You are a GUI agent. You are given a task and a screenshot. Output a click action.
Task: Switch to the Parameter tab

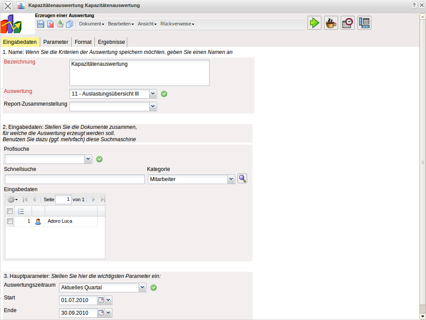coord(56,42)
